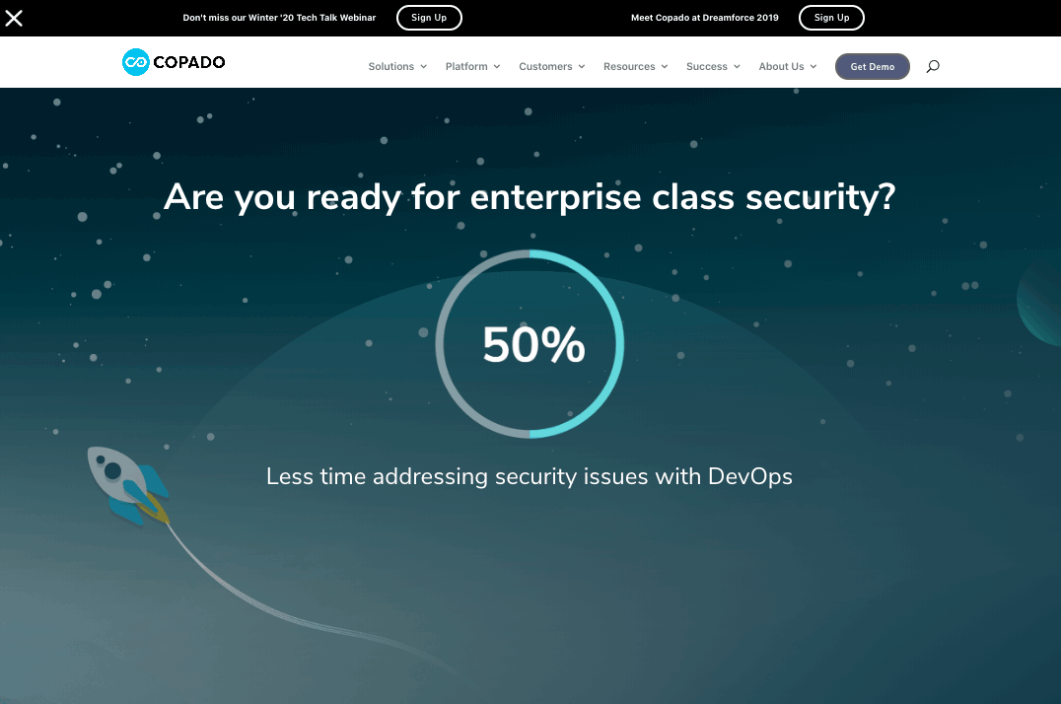The image size is (1061, 704).
Task: Sign up for the Winter '20 Tech Talk Webinar
Action: coord(429,18)
